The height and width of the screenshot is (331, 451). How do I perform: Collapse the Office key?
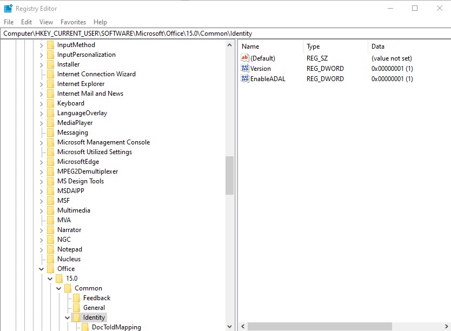(42, 269)
